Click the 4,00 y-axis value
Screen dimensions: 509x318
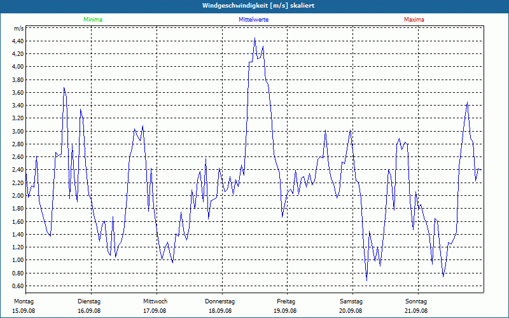[x=18, y=67]
